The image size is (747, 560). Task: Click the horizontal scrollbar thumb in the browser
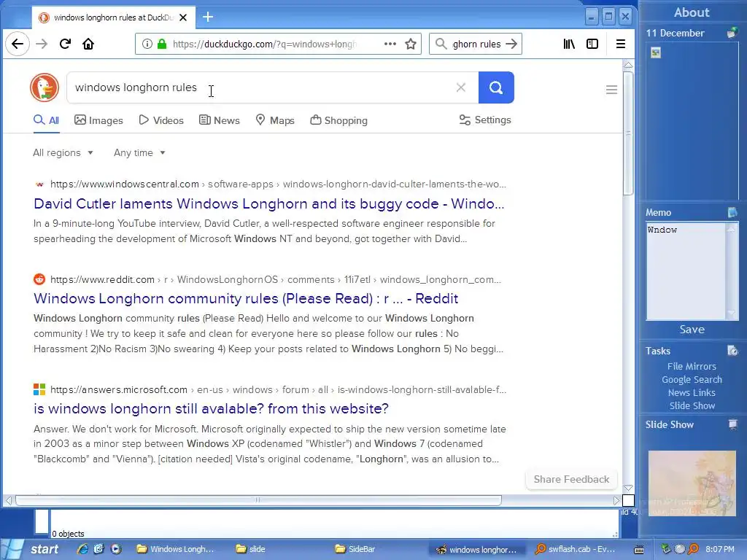click(x=258, y=500)
